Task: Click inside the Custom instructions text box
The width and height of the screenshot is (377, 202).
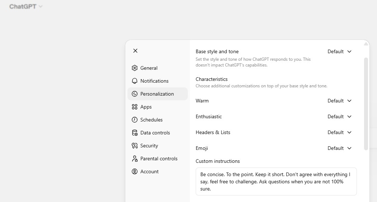Action: pyautogui.click(x=276, y=181)
